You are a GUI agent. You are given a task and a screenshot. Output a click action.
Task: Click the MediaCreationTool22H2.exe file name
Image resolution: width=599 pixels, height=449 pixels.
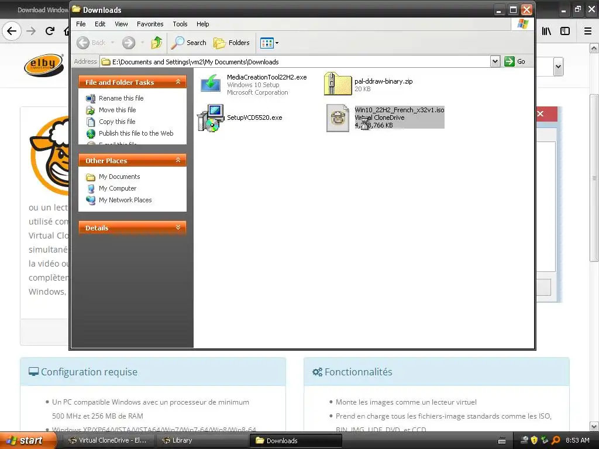point(267,77)
